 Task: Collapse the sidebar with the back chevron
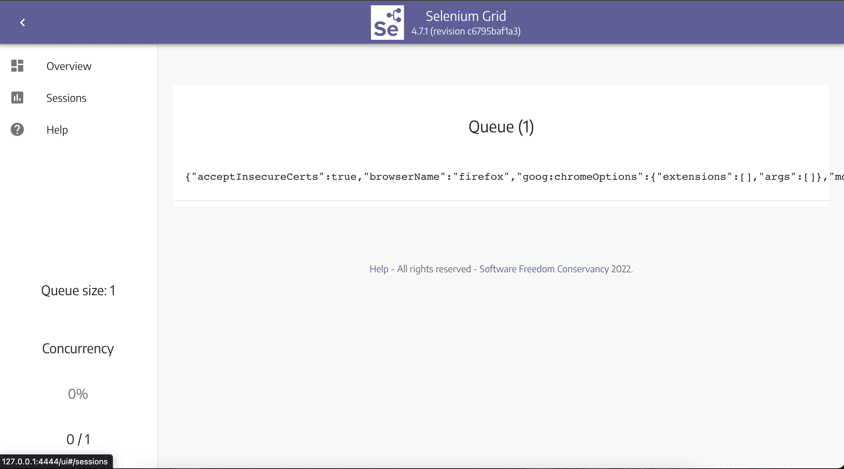23,23
